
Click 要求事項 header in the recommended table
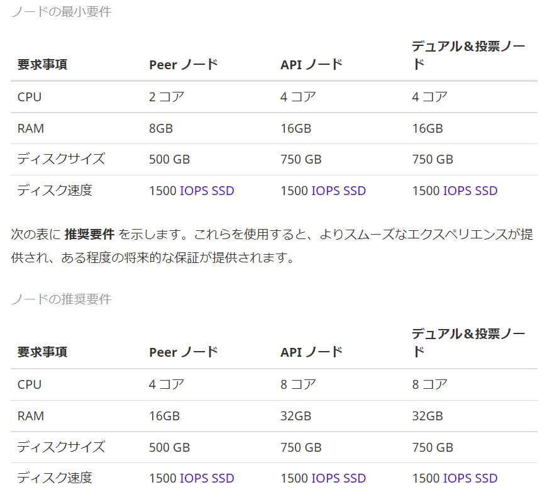click(42, 352)
